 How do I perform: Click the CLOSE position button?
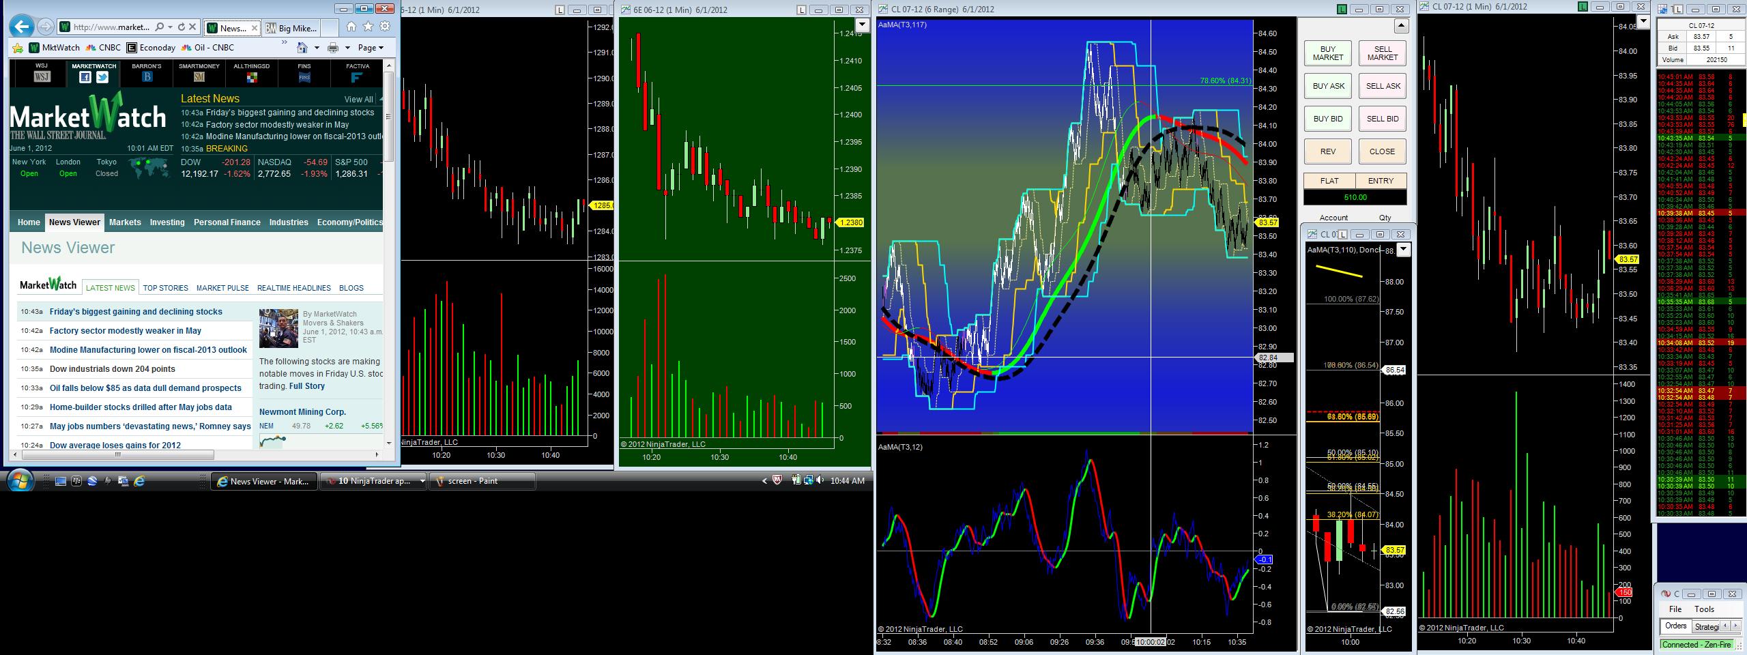pos(1383,151)
